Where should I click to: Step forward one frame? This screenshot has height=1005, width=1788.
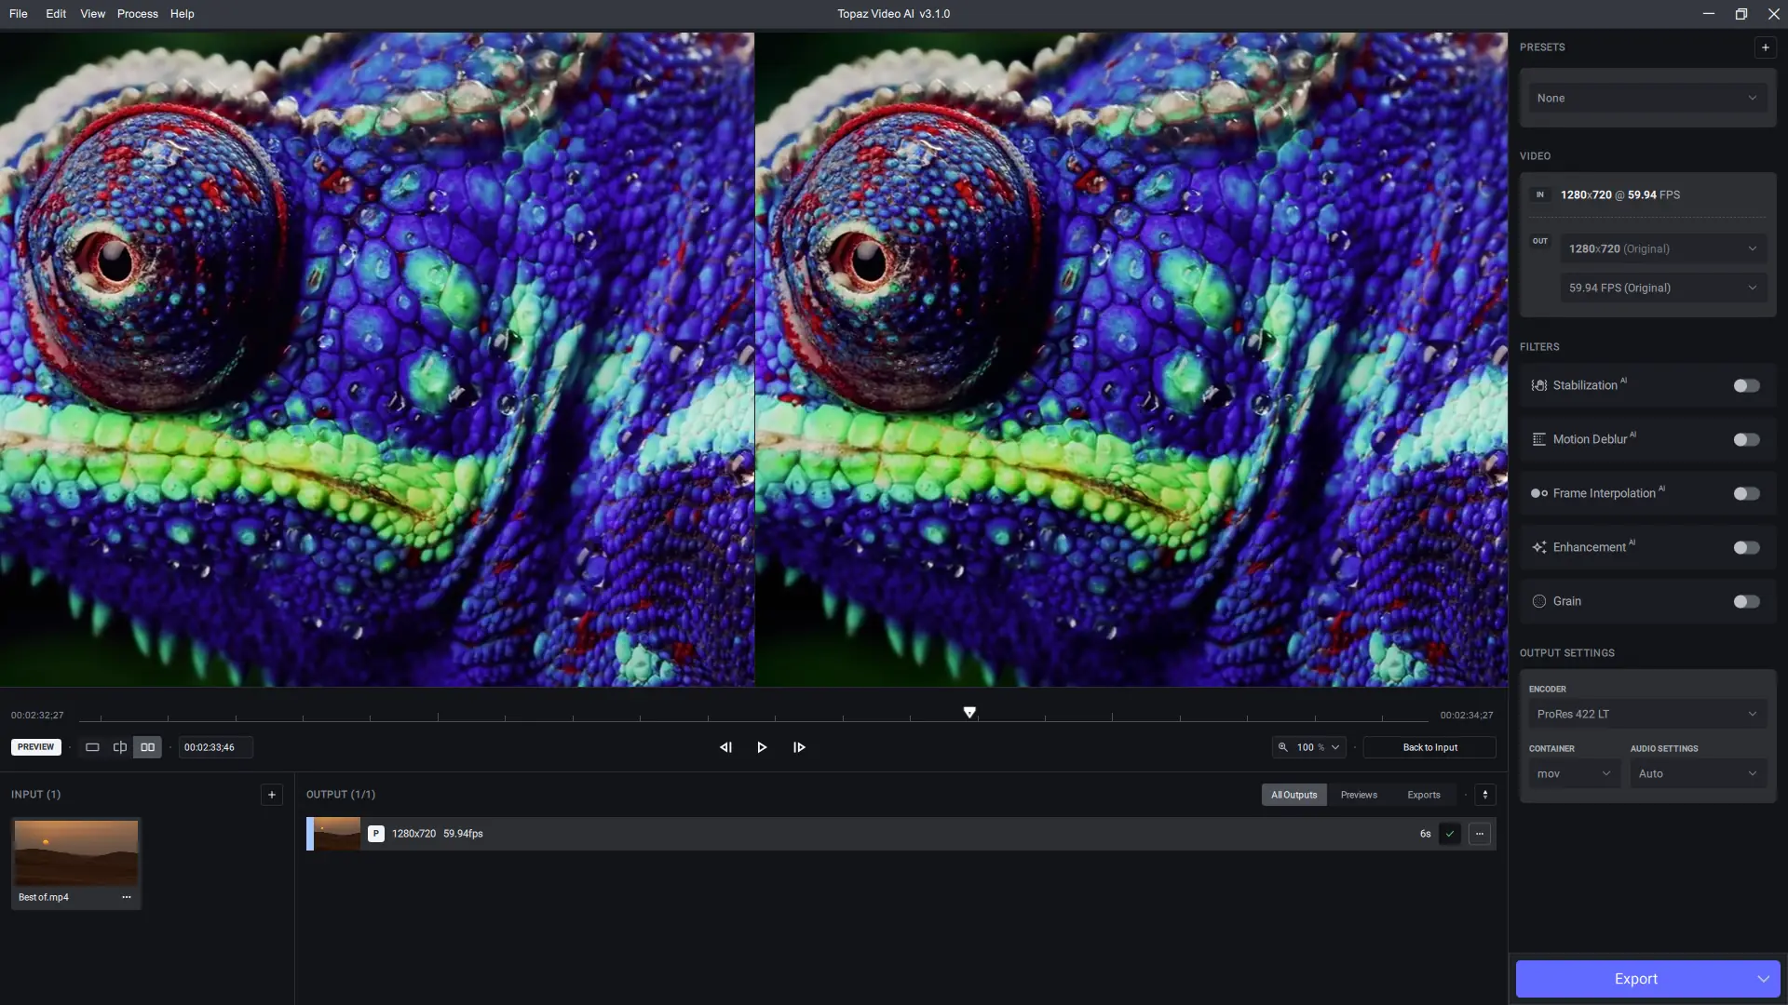point(799,747)
